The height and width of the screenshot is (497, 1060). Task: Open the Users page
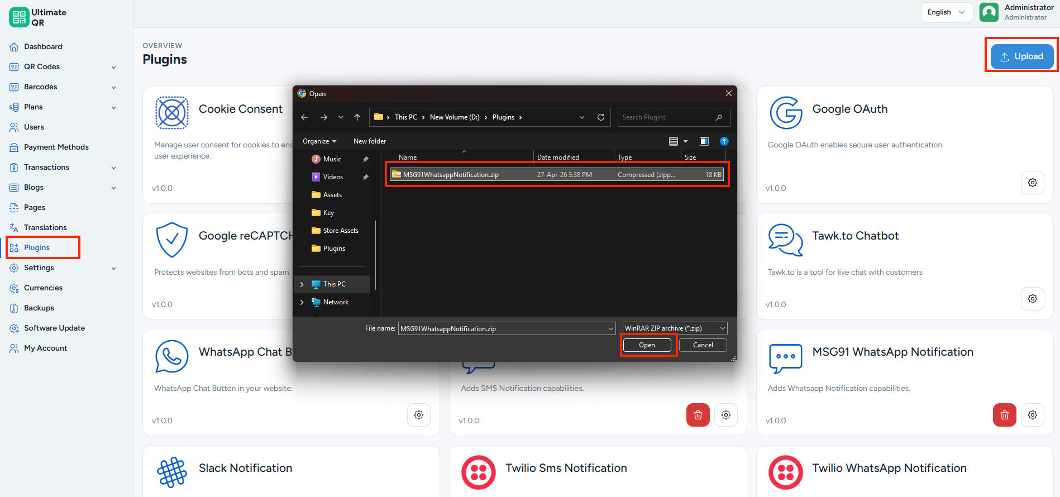[34, 127]
